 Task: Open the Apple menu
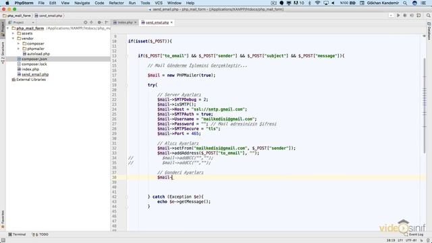7,3
